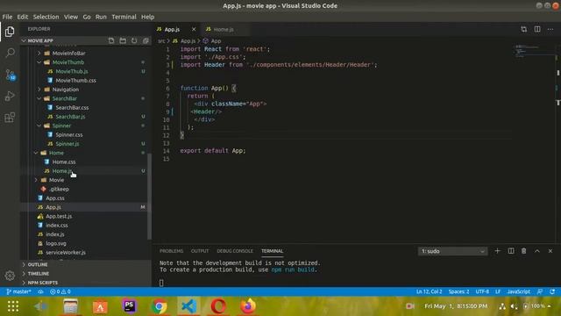Image resolution: width=561 pixels, height=316 pixels.
Task: Click the New File icon in Explorer
Action: pyautogui.click(x=111, y=41)
